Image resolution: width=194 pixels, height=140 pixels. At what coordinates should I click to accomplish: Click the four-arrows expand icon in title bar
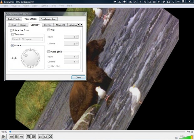pos(135,2)
